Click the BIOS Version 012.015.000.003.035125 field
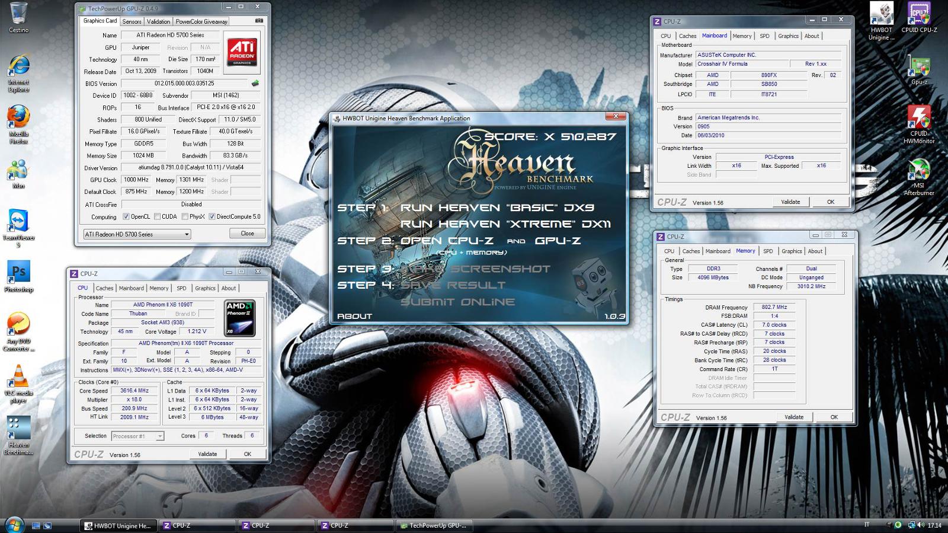This screenshot has width=948, height=533. (184, 84)
